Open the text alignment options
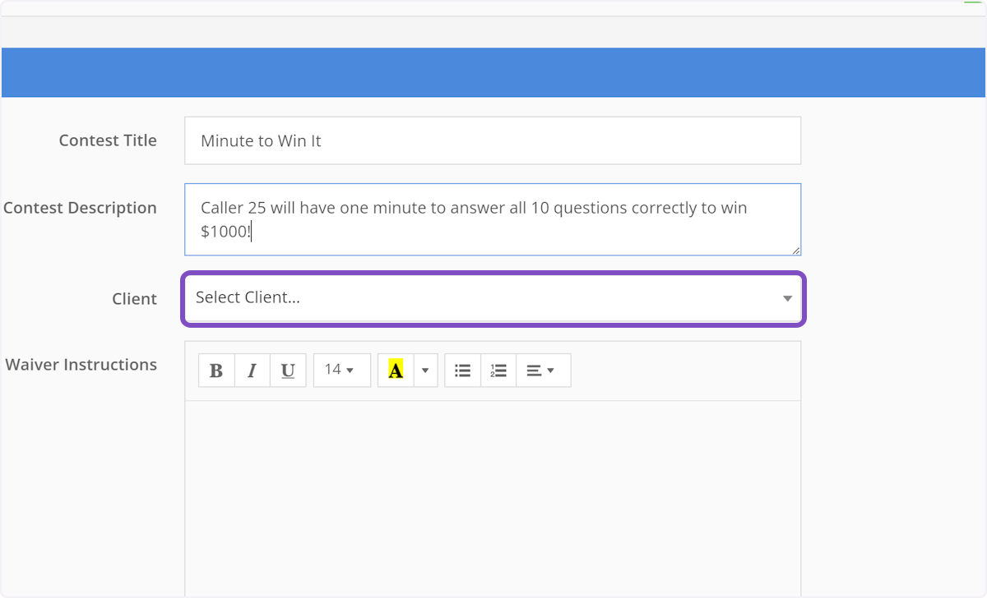987x598 pixels. pyautogui.click(x=543, y=370)
